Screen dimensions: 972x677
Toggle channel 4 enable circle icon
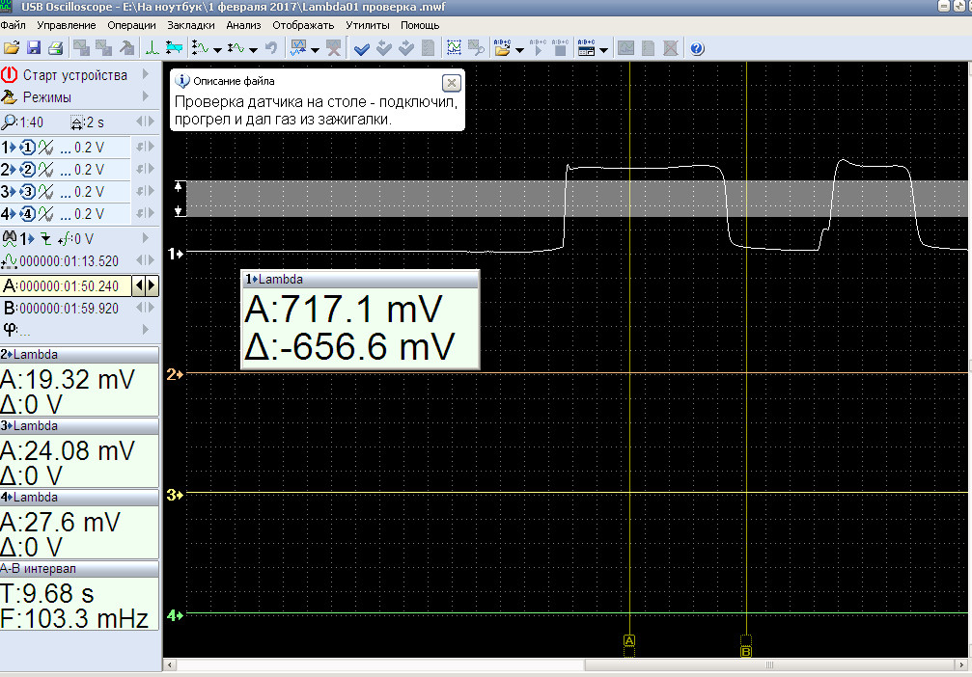tap(27, 214)
